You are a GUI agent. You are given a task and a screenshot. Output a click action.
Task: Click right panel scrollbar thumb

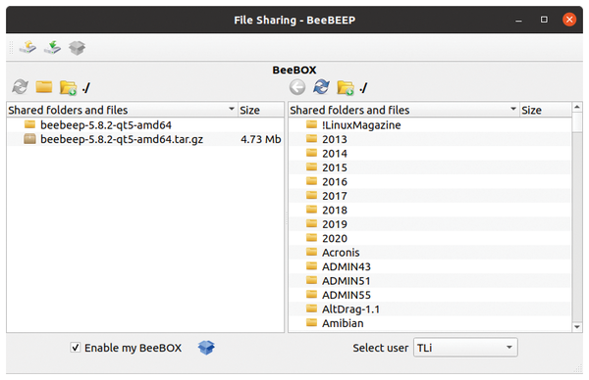click(x=576, y=122)
